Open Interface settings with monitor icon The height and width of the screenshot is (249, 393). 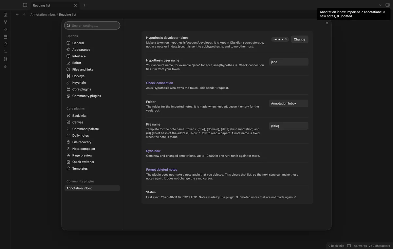pyautogui.click(x=92, y=56)
